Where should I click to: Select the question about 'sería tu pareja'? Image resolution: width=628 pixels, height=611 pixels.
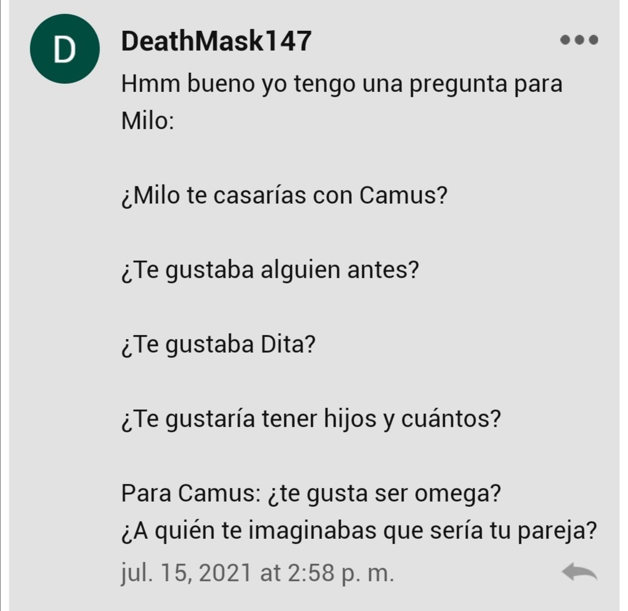(359, 531)
